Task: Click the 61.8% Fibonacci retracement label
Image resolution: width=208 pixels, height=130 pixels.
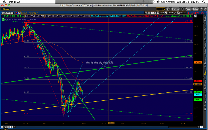Action: click(27, 57)
